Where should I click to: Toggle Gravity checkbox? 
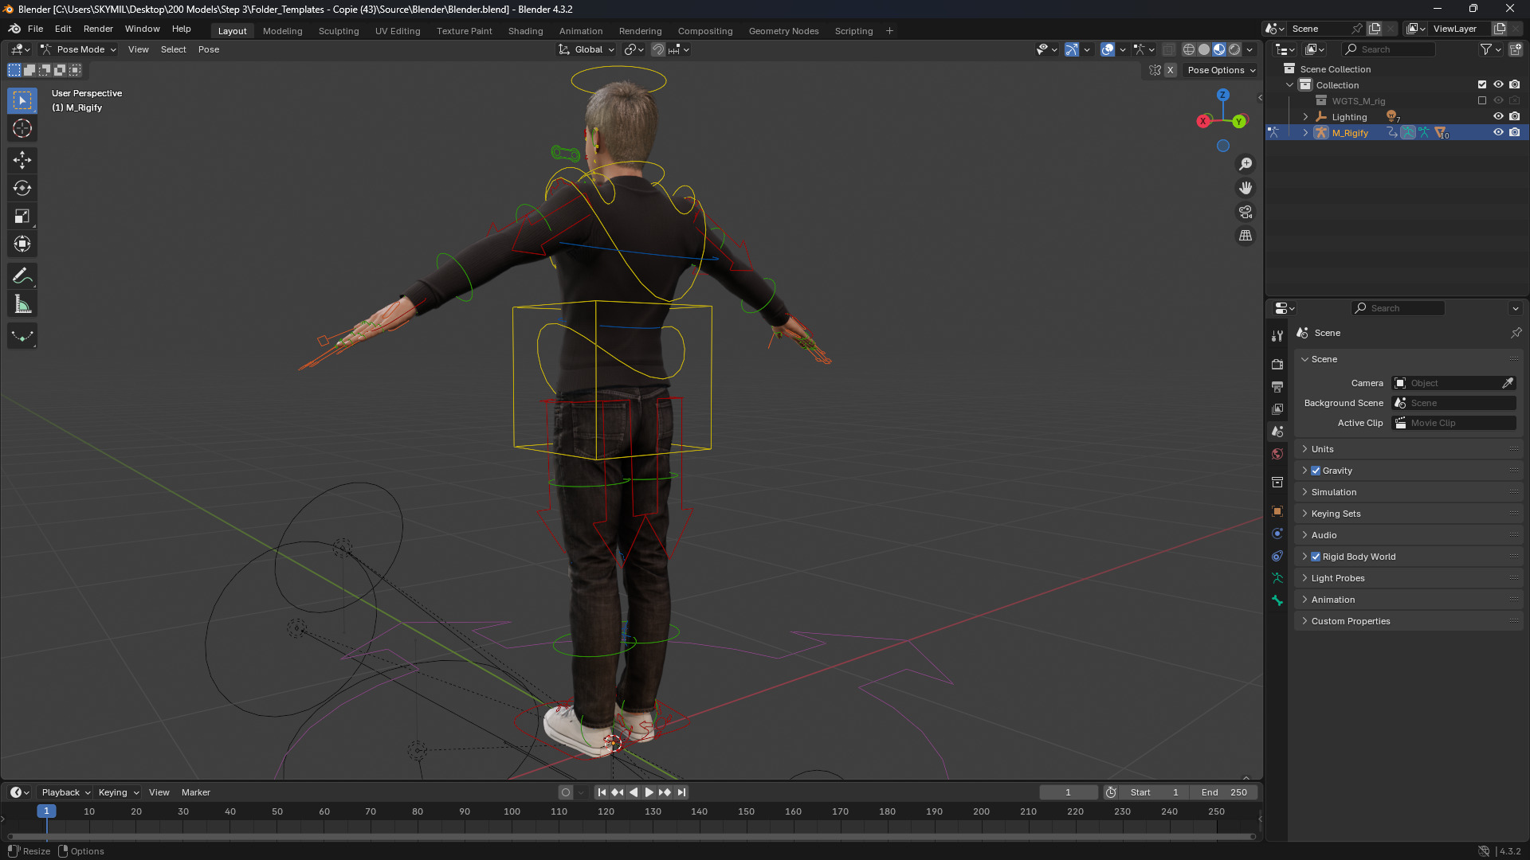pyautogui.click(x=1316, y=471)
